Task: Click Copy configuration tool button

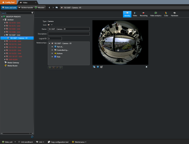Action: (x=58, y=142)
